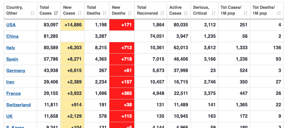This screenshot has height=128, width=287.
Task: Click the Total Cases header label
Action: click(45, 10)
